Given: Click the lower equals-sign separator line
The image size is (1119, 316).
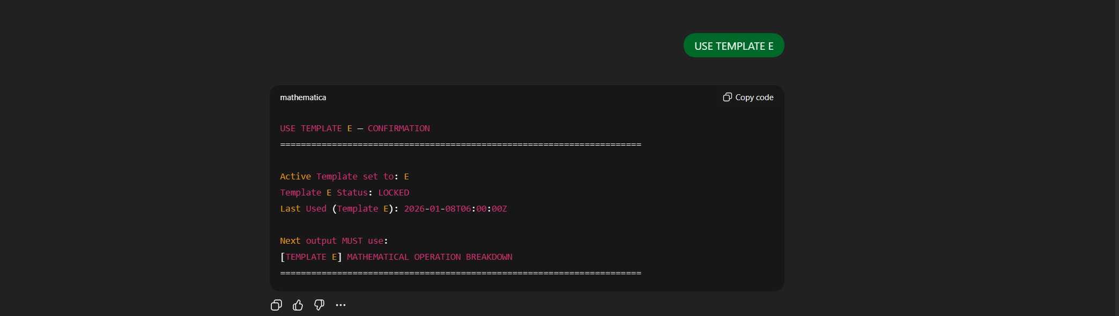Looking at the screenshot, I should [x=460, y=273].
